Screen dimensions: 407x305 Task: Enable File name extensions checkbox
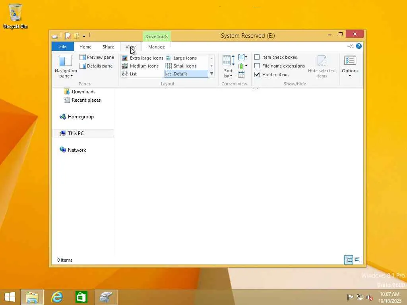(279, 66)
